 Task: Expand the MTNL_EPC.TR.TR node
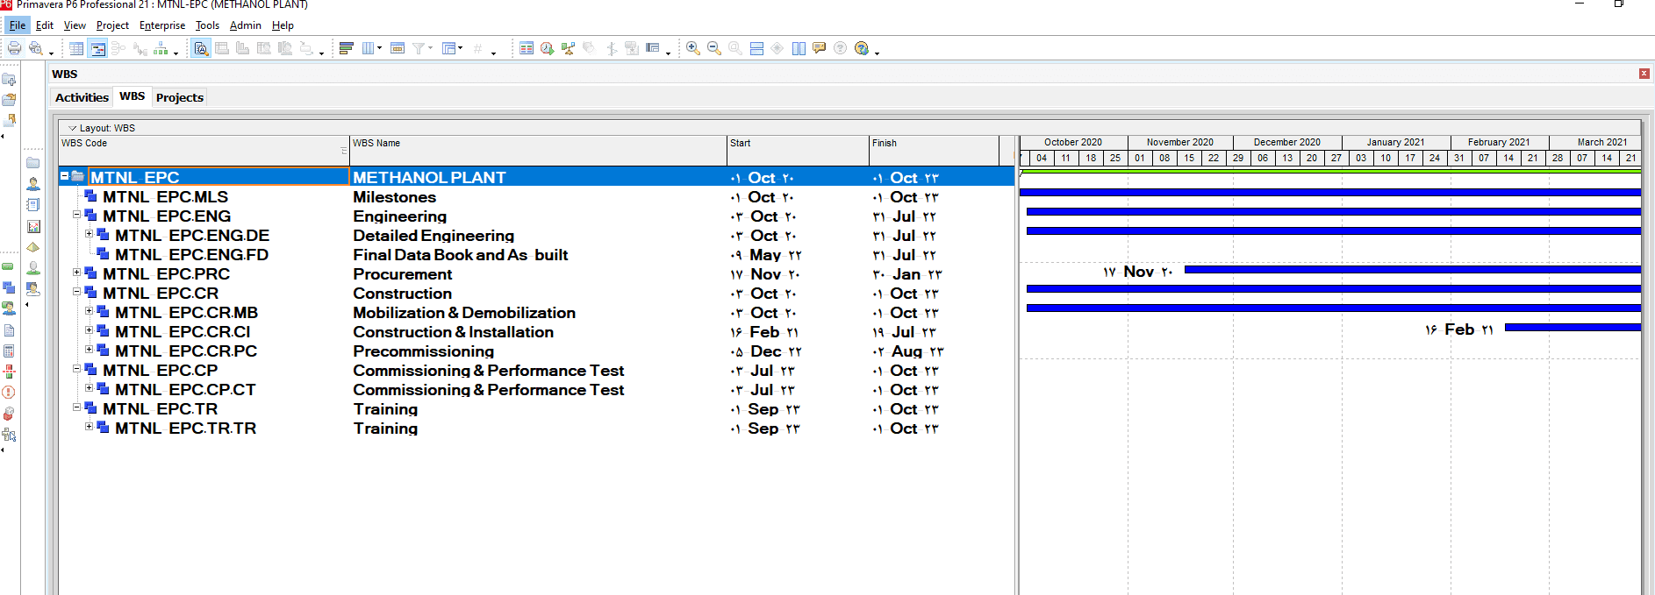click(x=89, y=427)
